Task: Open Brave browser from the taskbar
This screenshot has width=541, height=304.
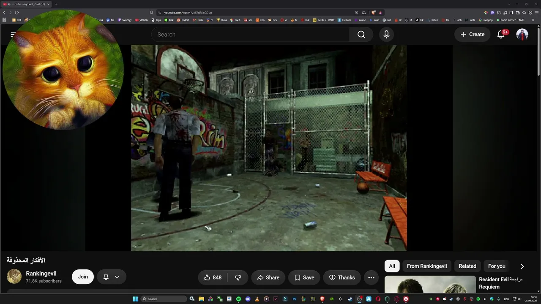Action: pos(322,299)
